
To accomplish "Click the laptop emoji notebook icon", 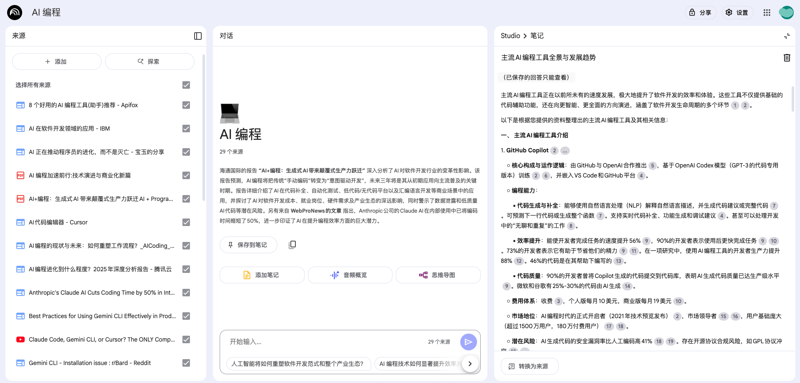I will click(230, 113).
